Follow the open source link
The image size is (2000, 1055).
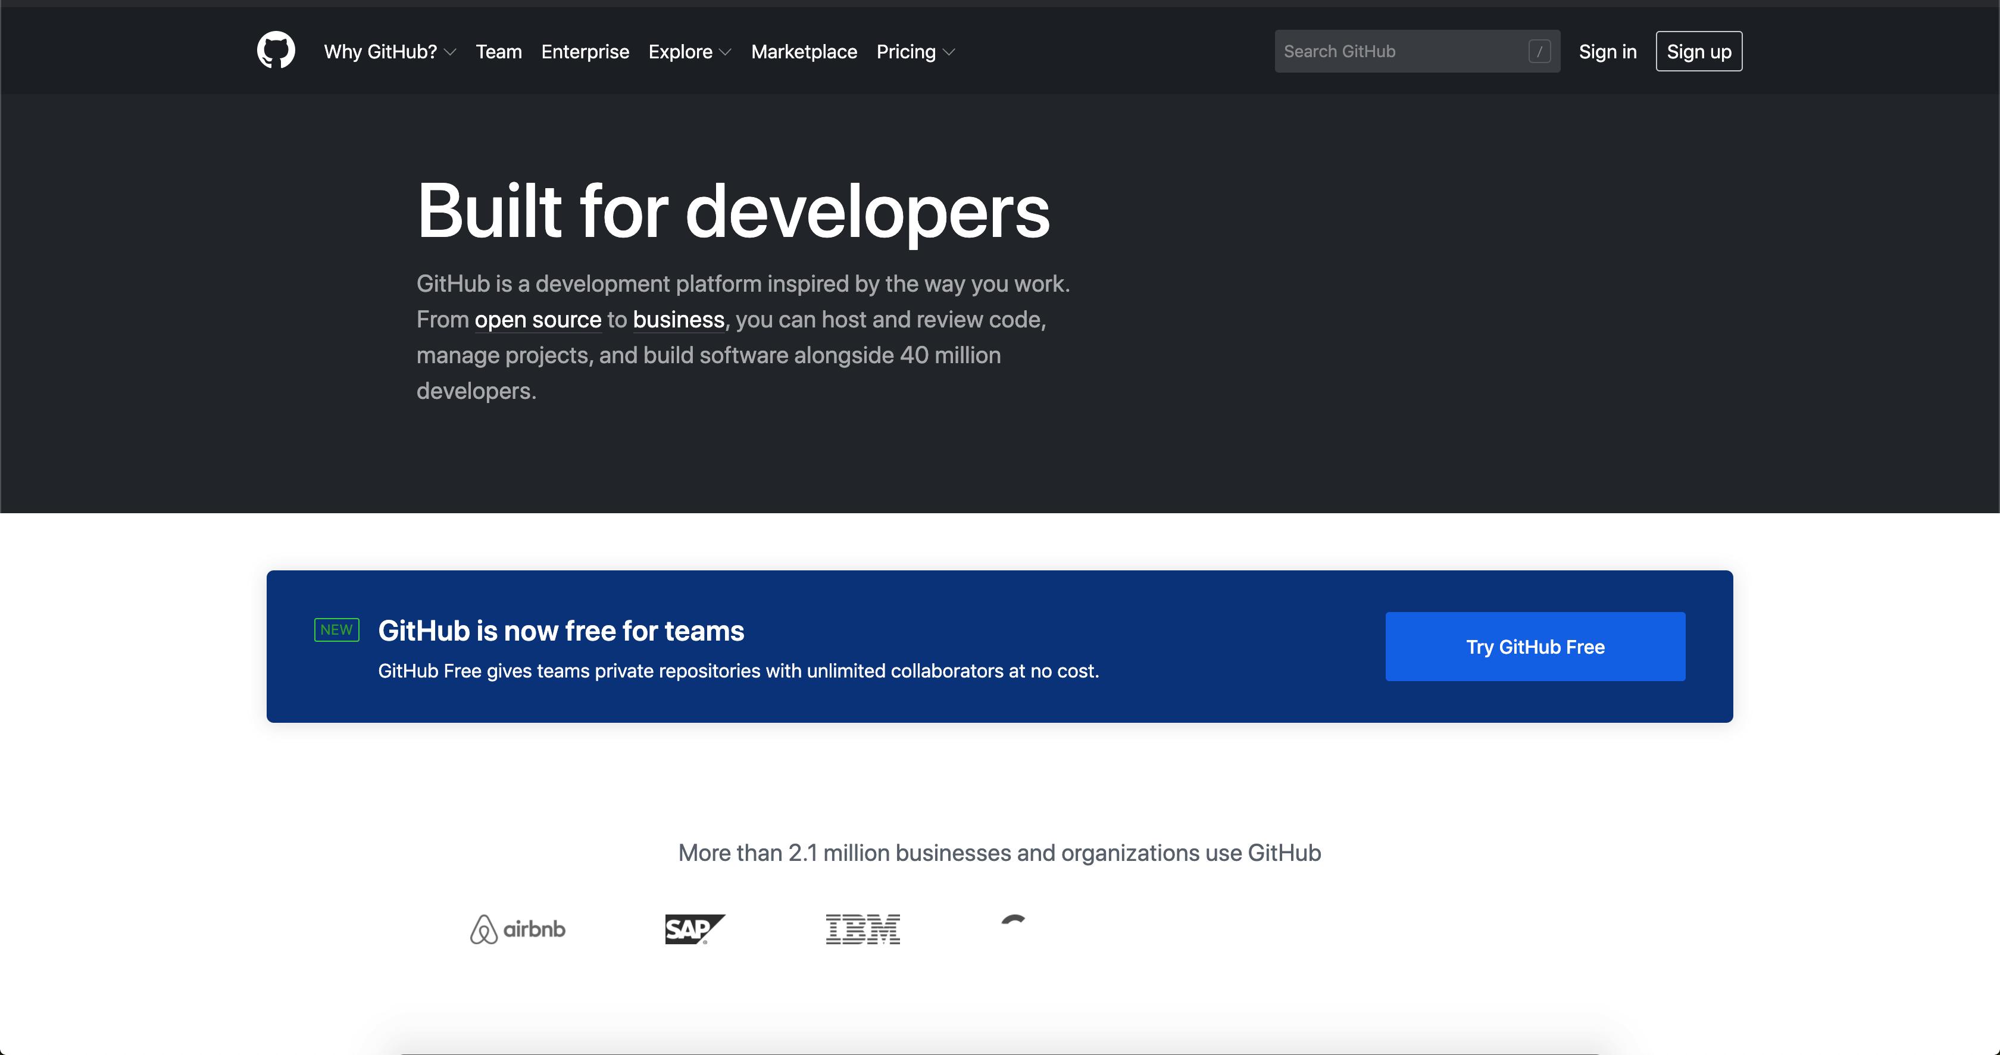[x=537, y=319]
